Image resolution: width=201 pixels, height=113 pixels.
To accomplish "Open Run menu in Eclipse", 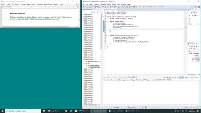I will point(119,4).
